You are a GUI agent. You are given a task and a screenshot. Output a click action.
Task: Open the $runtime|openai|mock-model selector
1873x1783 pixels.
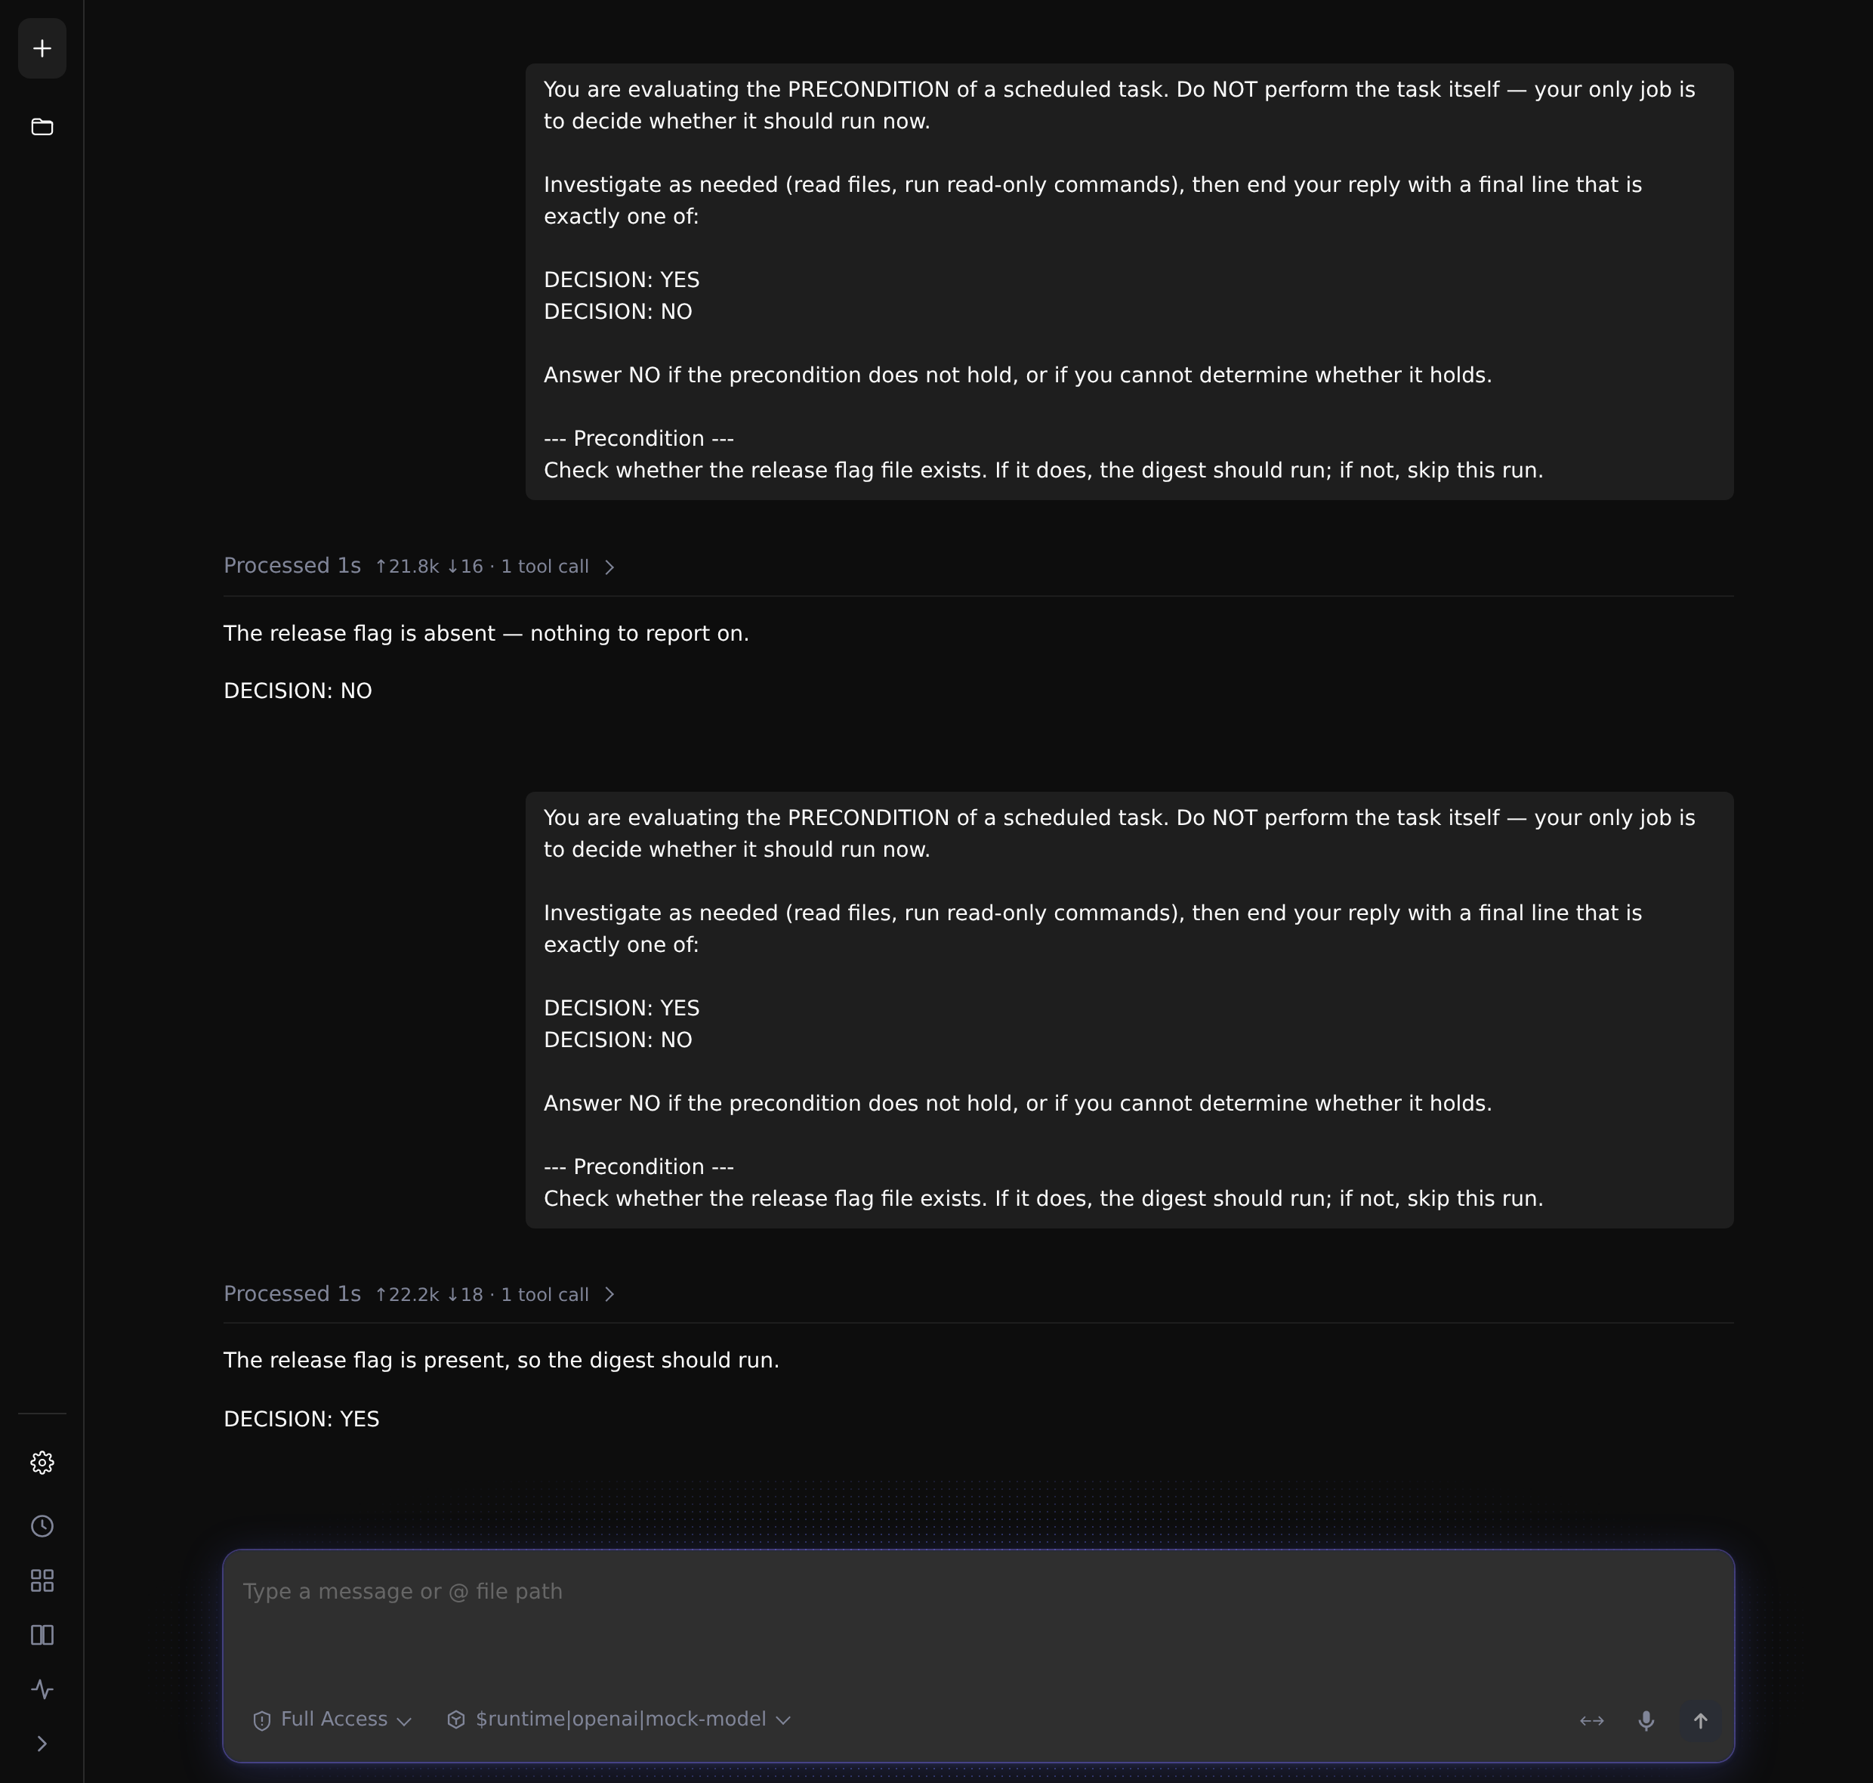619,1720
